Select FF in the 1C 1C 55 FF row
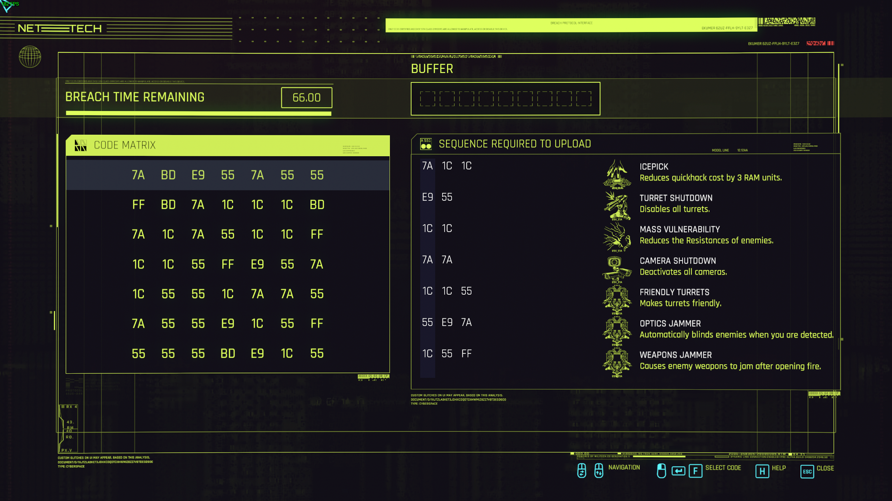This screenshot has width=892, height=501. (x=228, y=264)
